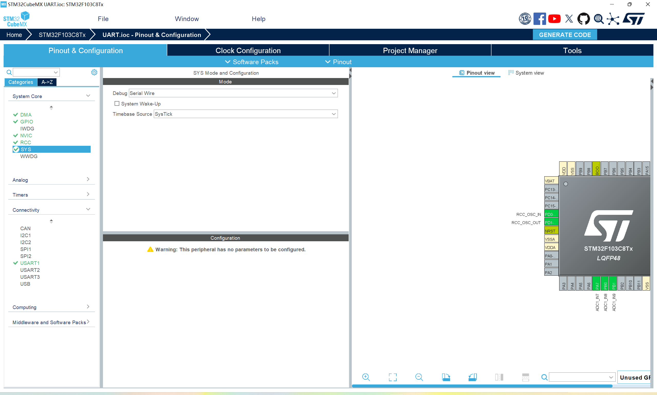Open the Timebase Source dropdown
The width and height of the screenshot is (657, 395).
[x=245, y=114]
